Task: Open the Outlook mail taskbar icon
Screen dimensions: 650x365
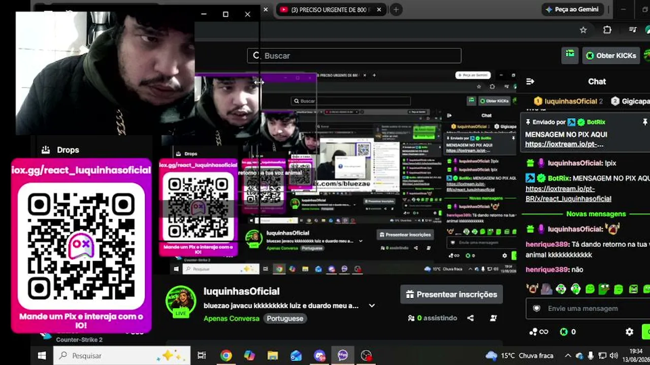Action: 296,356
